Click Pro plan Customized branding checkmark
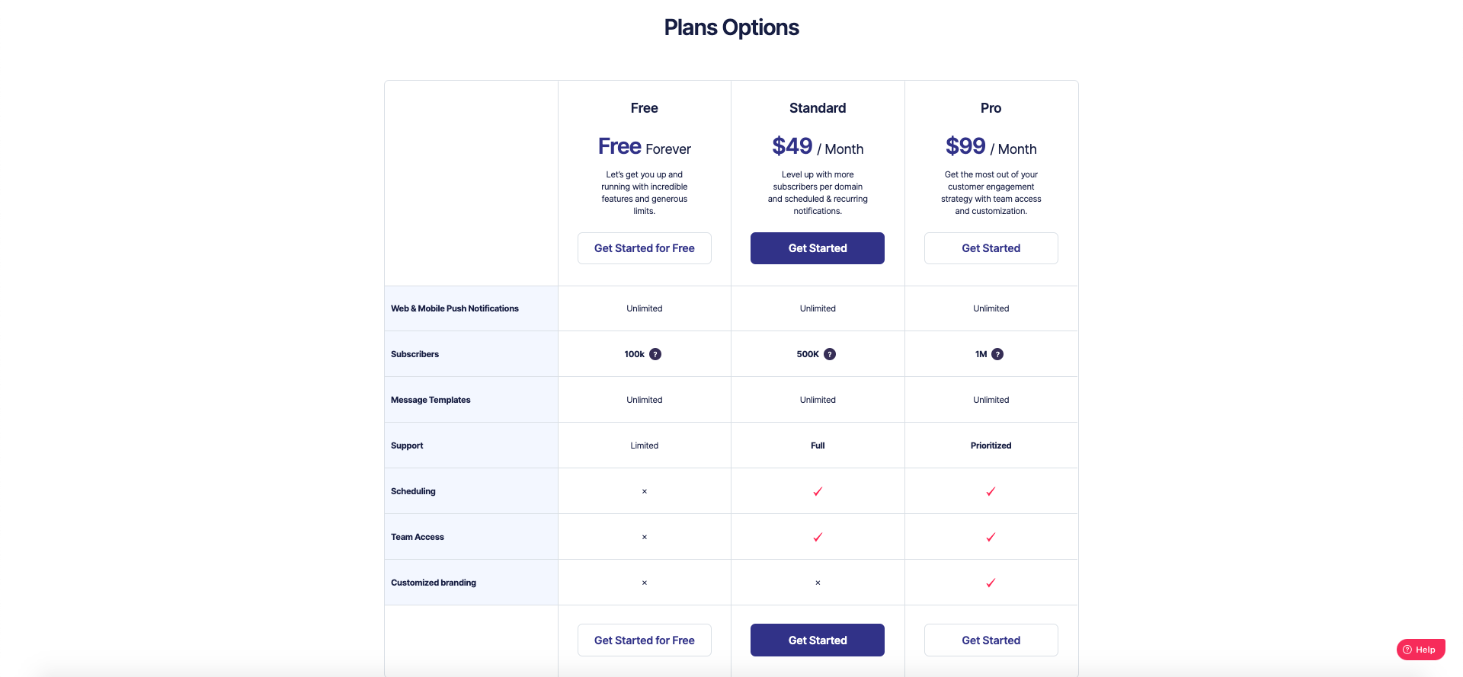The width and height of the screenshot is (1463, 677). tap(991, 583)
